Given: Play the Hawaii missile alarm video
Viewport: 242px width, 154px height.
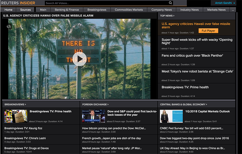Looking at the screenshot, I should 79,59.
